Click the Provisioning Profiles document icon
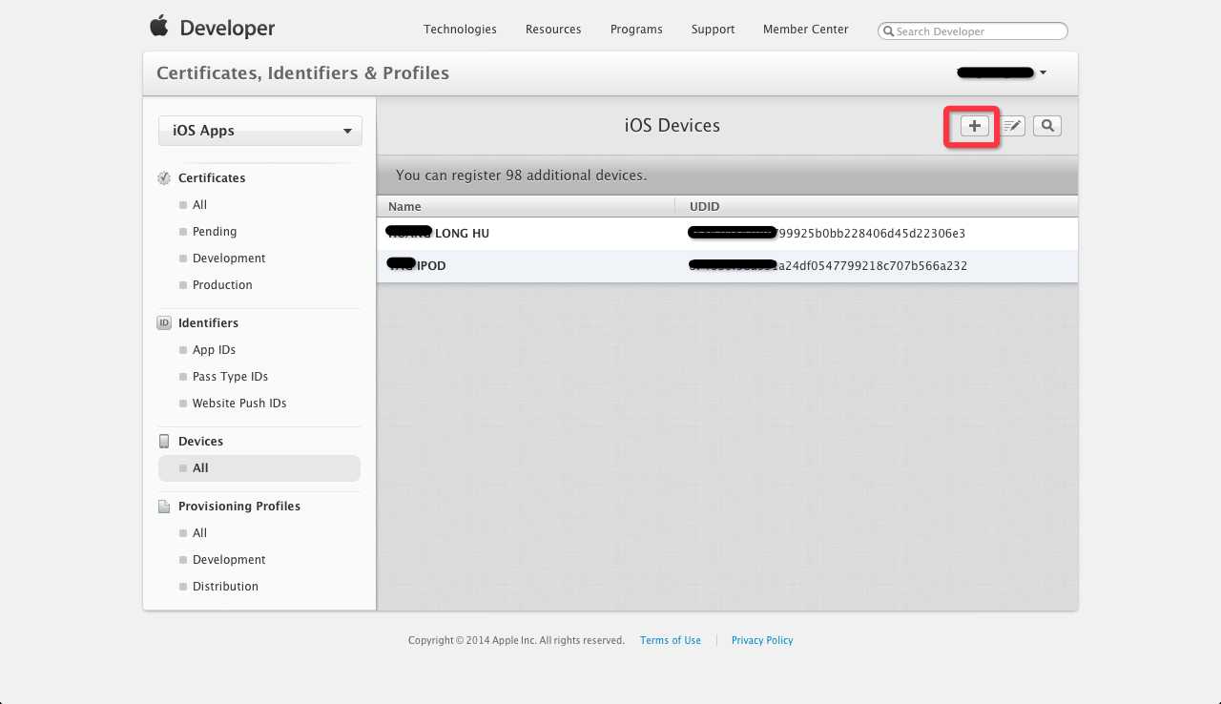 (x=164, y=507)
